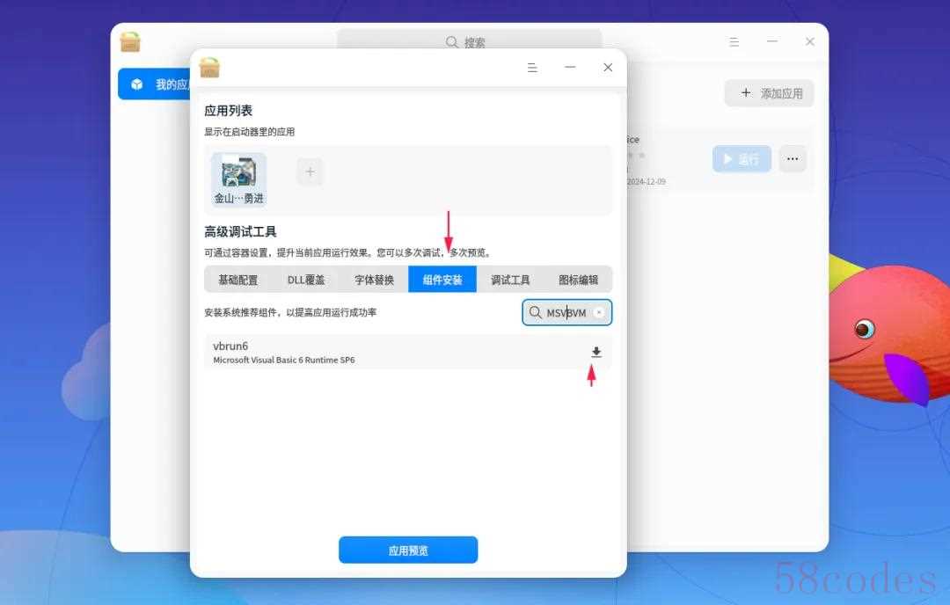Click the download icon for vbrun6
The height and width of the screenshot is (605, 950).
596,352
